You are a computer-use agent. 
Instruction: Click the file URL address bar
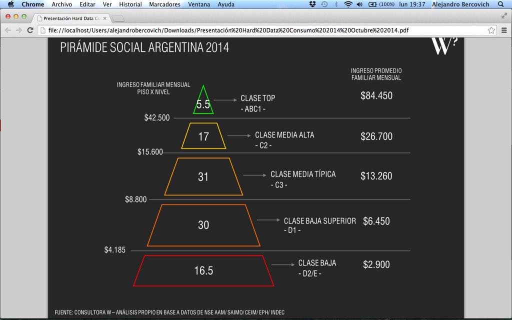[x=267, y=30]
